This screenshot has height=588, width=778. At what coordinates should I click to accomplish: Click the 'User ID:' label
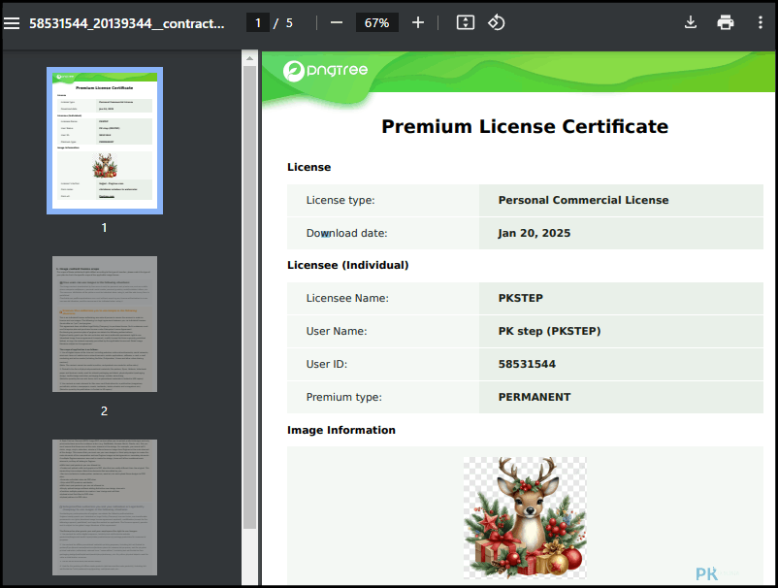click(x=327, y=364)
